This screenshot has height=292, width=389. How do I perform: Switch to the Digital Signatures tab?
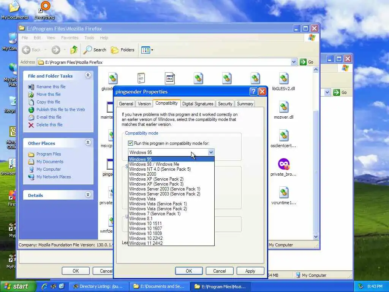(198, 104)
